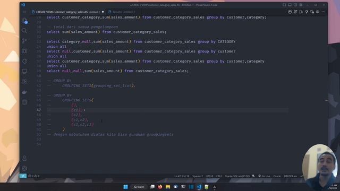Open the Remote Explorer monitor icon
Screen dimensions: 340x191
click(x=24, y=71)
